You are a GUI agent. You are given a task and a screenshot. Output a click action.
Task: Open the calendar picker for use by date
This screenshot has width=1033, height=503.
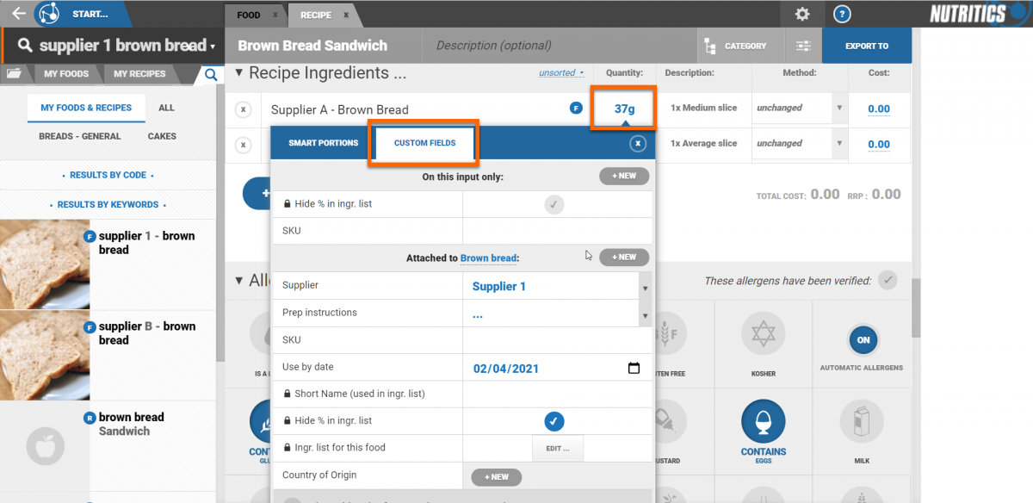pos(634,369)
